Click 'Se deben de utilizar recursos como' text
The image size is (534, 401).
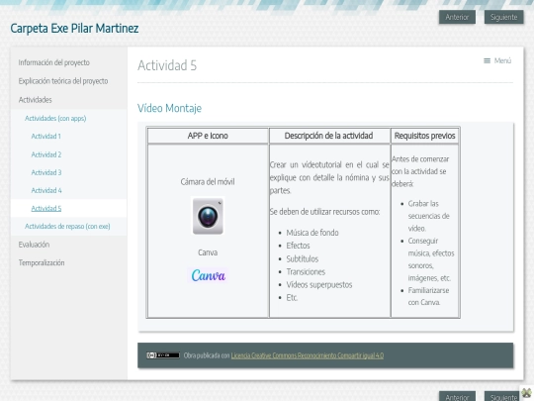(x=325, y=212)
